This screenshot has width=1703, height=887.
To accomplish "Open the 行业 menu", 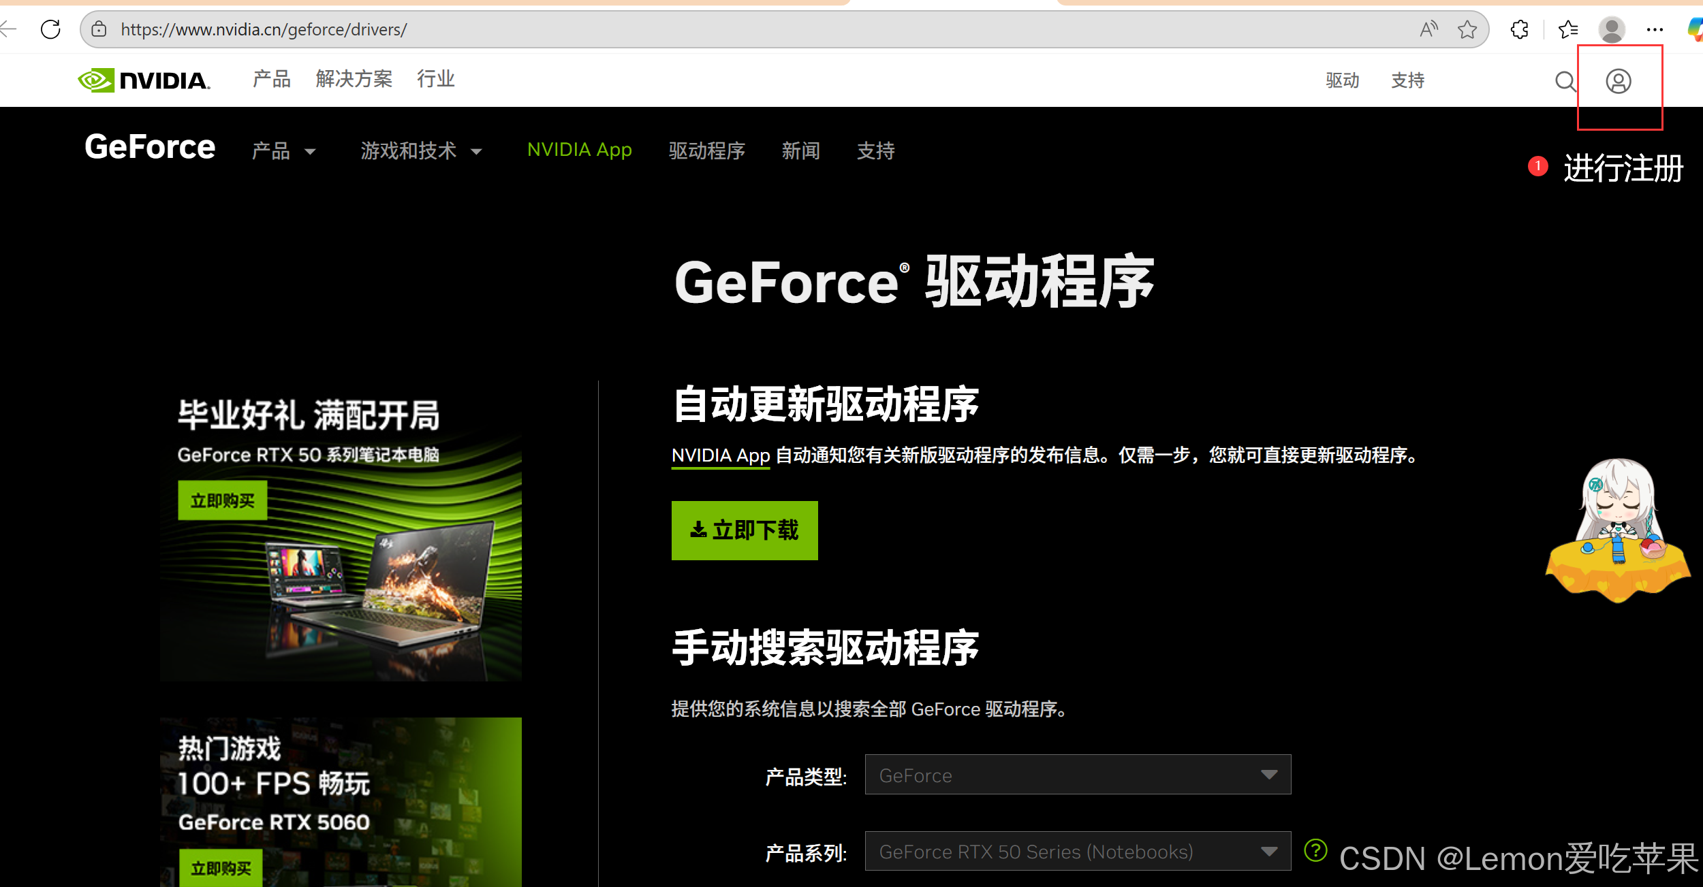I will coord(436,80).
